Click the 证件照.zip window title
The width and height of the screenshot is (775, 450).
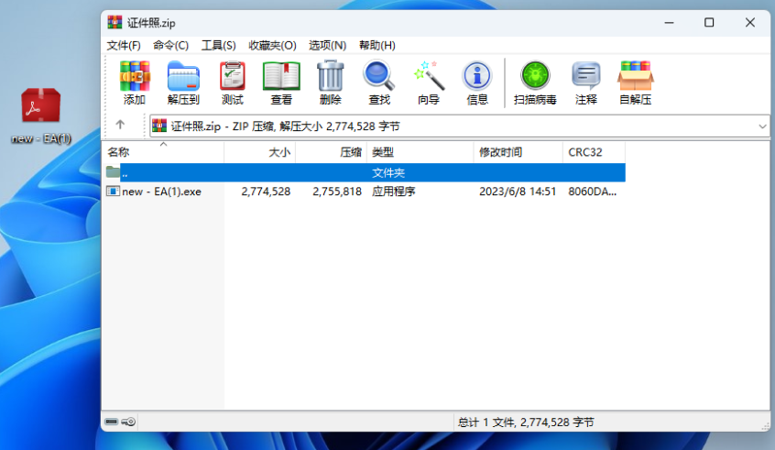tap(151, 23)
